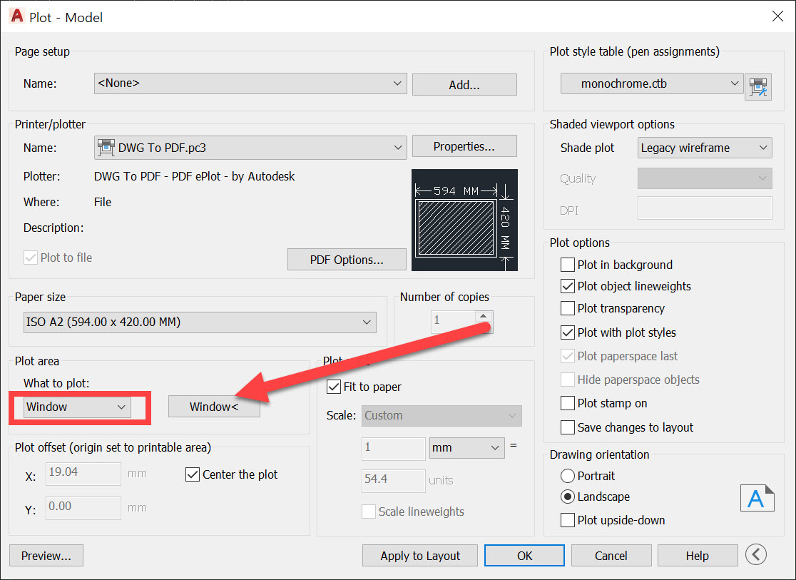Open the Quality dropdown
The height and width of the screenshot is (580, 796).
click(705, 178)
